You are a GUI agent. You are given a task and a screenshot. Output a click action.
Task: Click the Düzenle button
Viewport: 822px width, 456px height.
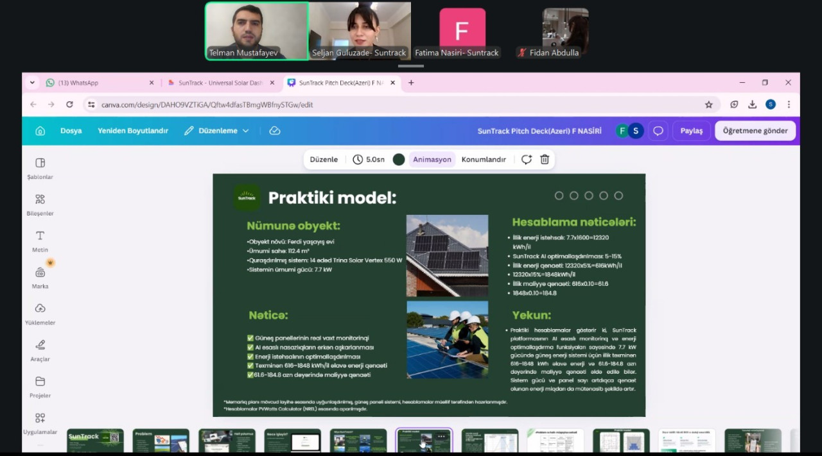(324, 160)
